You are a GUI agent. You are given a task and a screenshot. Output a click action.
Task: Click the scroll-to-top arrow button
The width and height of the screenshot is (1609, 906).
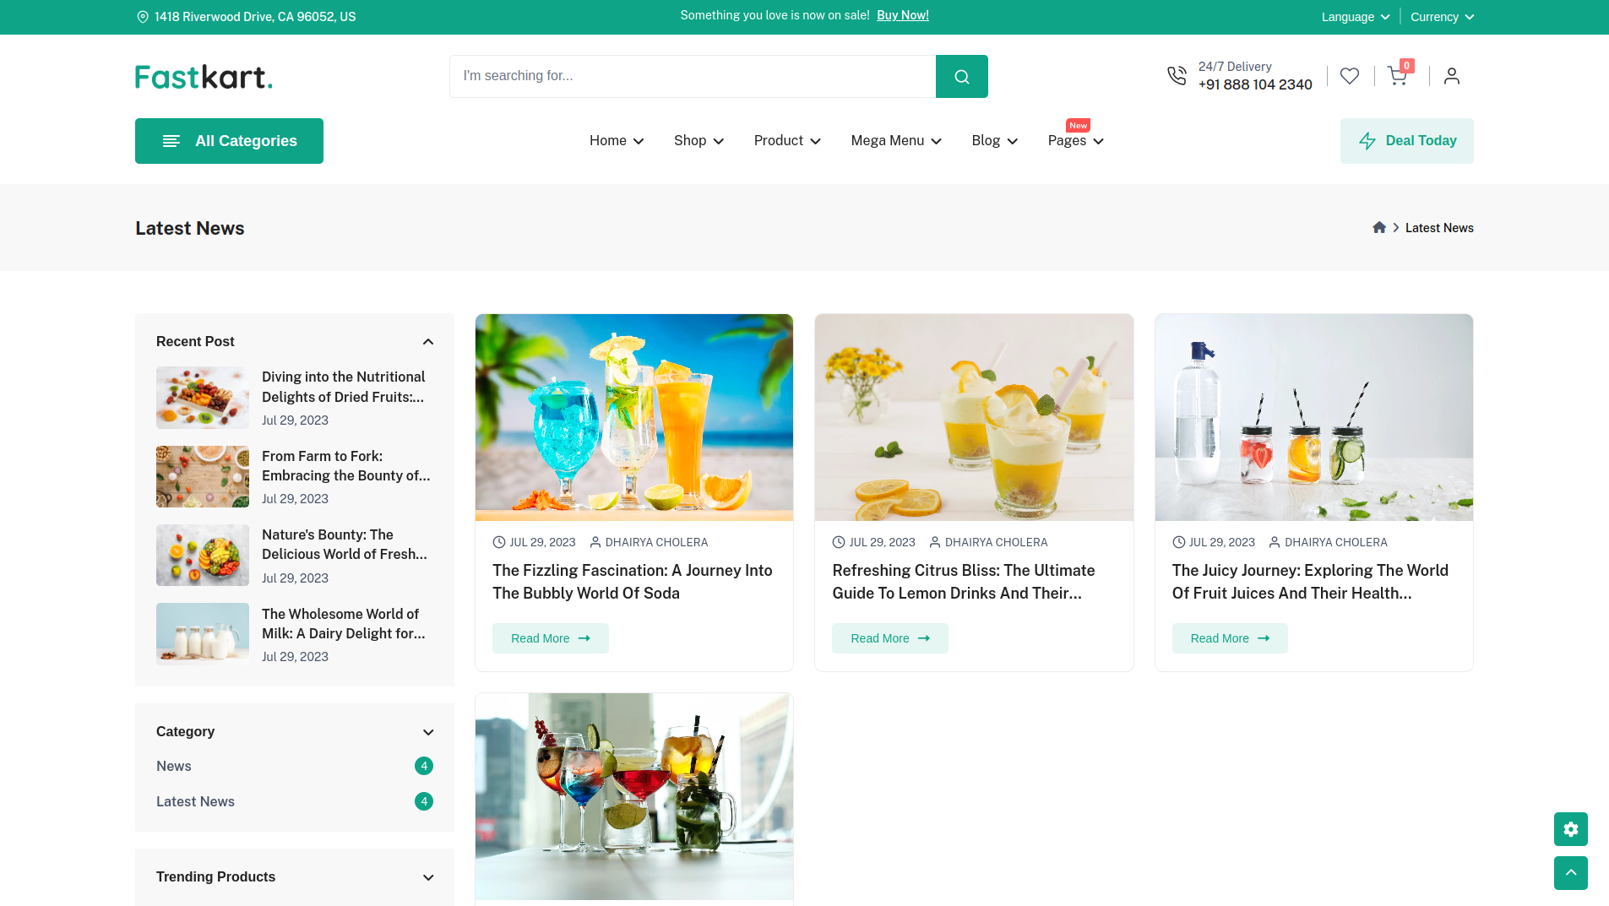(x=1570, y=873)
